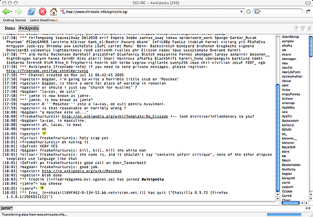Image resolution: width=313 pixels, height=217 pixels.
Task: Open freenode faq privmsg link
Action: point(47,71)
